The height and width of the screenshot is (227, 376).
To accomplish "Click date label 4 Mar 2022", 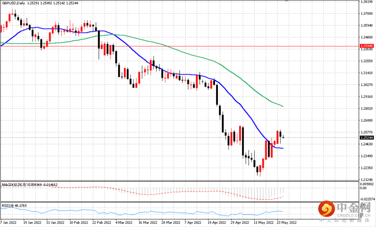I will 124,223.
